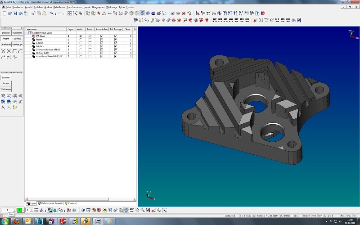Set Jetplate layer as active via radio button
360x225 pixels.
coord(81,46)
